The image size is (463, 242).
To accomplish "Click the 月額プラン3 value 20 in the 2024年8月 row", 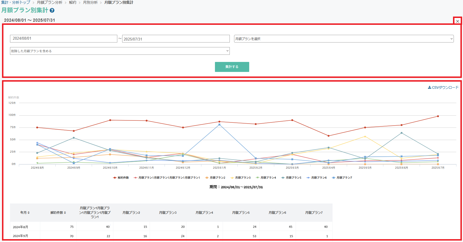I will pos(183,227).
